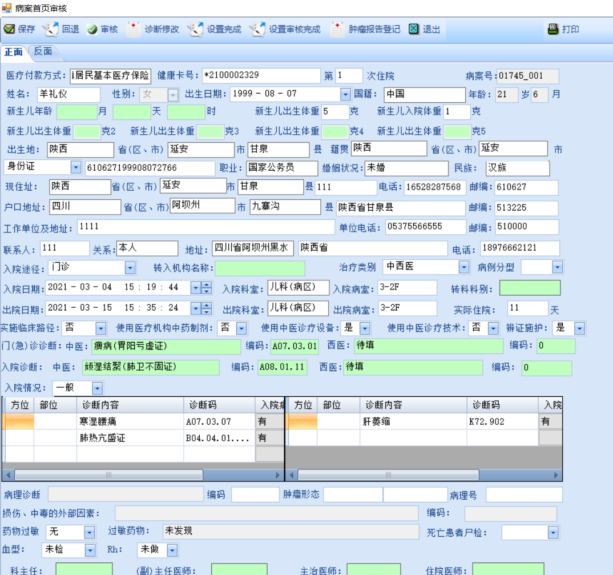Expand the 出生日期 date dropdown
The width and height of the screenshot is (613, 575).
pos(345,94)
